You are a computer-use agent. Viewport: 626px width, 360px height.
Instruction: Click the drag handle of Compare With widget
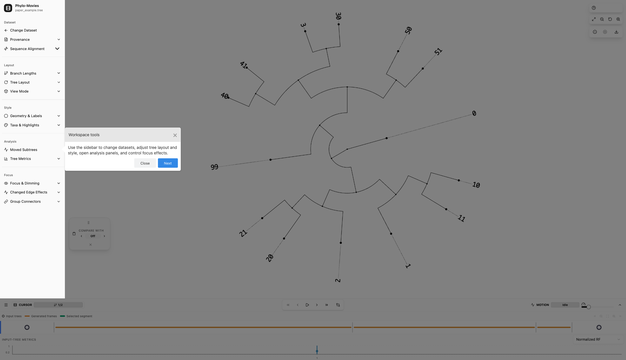click(x=88, y=223)
